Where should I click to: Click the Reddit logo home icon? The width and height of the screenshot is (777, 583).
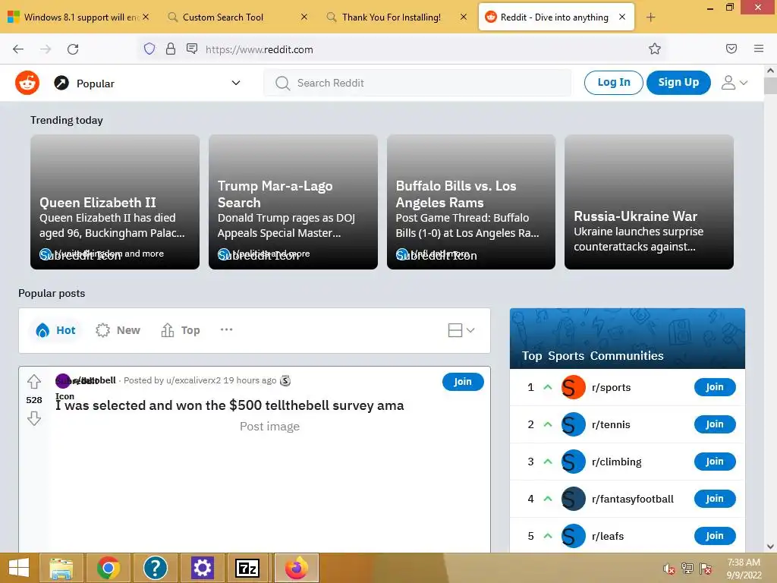coord(27,83)
